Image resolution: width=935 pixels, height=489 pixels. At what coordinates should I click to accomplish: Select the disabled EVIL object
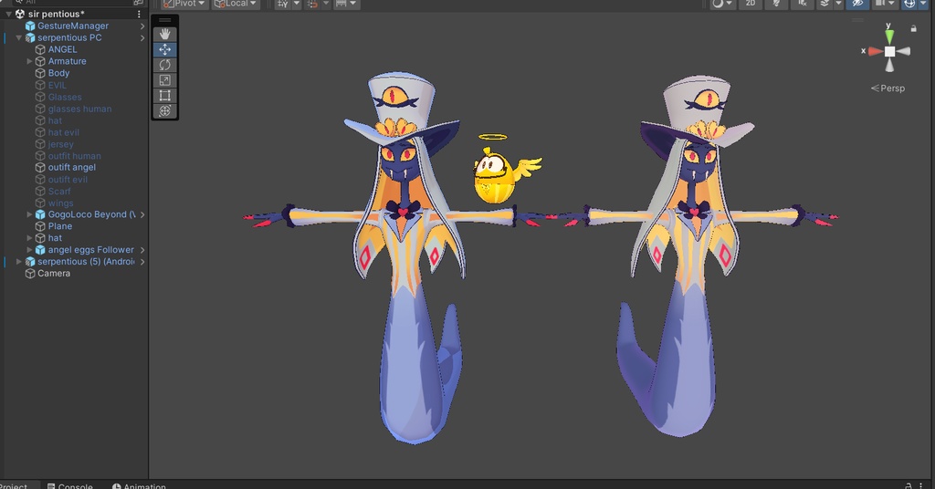[58, 85]
